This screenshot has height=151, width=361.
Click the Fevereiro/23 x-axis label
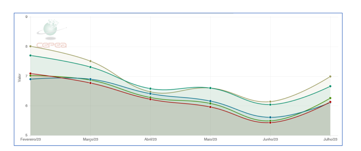[x=31, y=140]
